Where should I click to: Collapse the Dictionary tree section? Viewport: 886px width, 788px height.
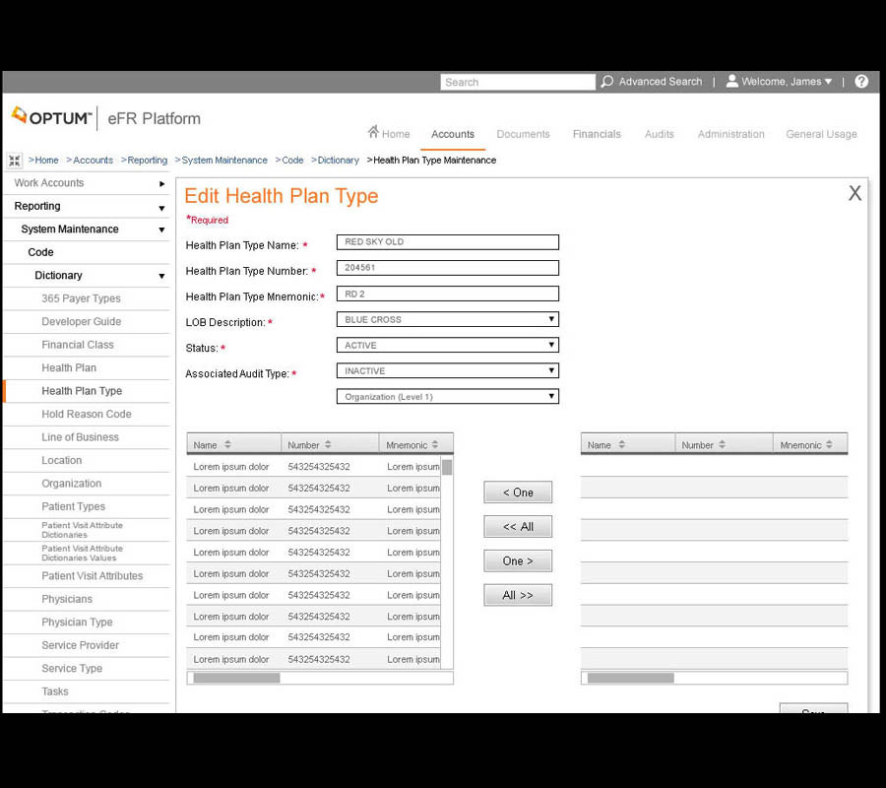pyautogui.click(x=161, y=276)
